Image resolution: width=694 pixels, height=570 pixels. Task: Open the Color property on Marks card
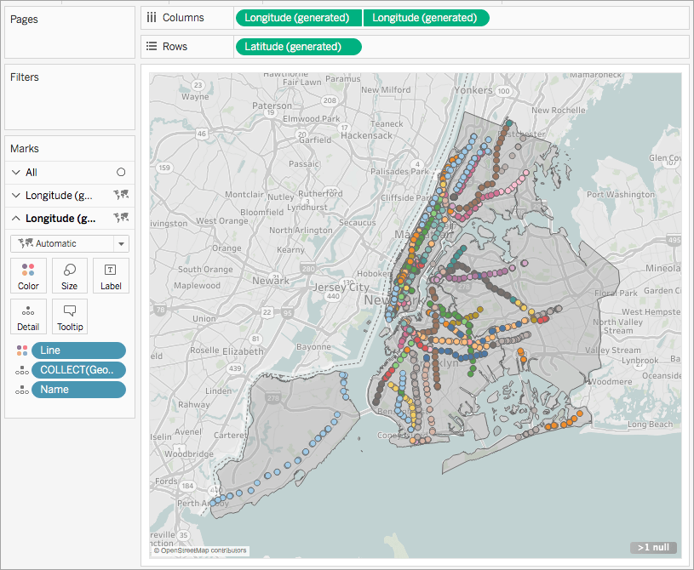(28, 275)
